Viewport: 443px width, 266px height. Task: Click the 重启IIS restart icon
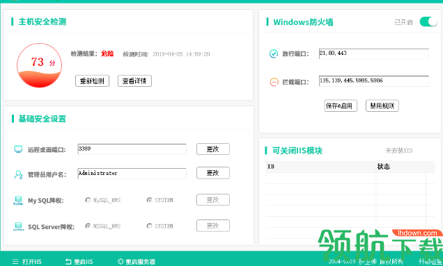coord(68,262)
